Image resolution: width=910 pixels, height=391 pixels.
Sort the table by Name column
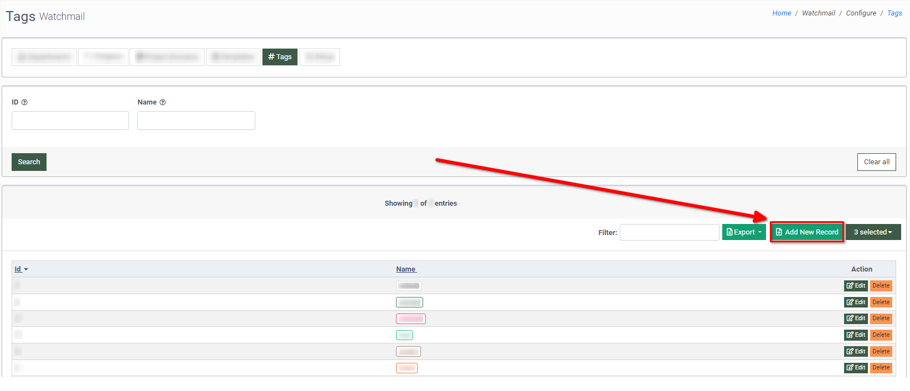[x=406, y=269]
